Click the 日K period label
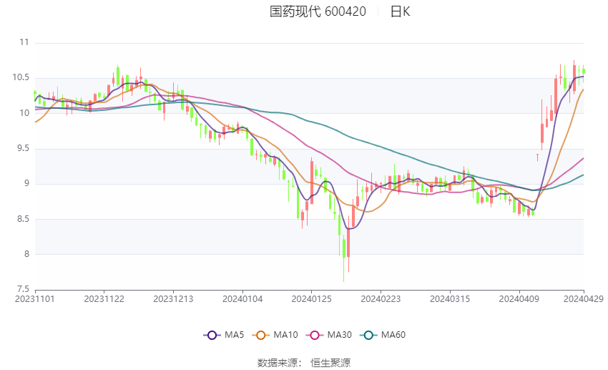The height and width of the screenshot is (370, 608). (x=400, y=11)
